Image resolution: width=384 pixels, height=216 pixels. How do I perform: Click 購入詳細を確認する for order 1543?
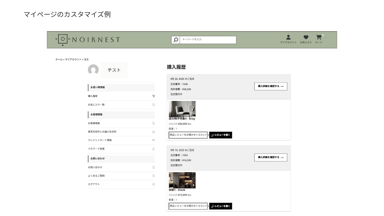(271, 157)
